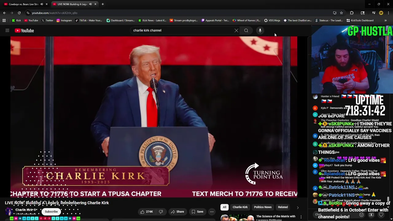Open a new browser tab
Viewport: 393px width, 221px height.
pyautogui.click(x=103, y=4)
